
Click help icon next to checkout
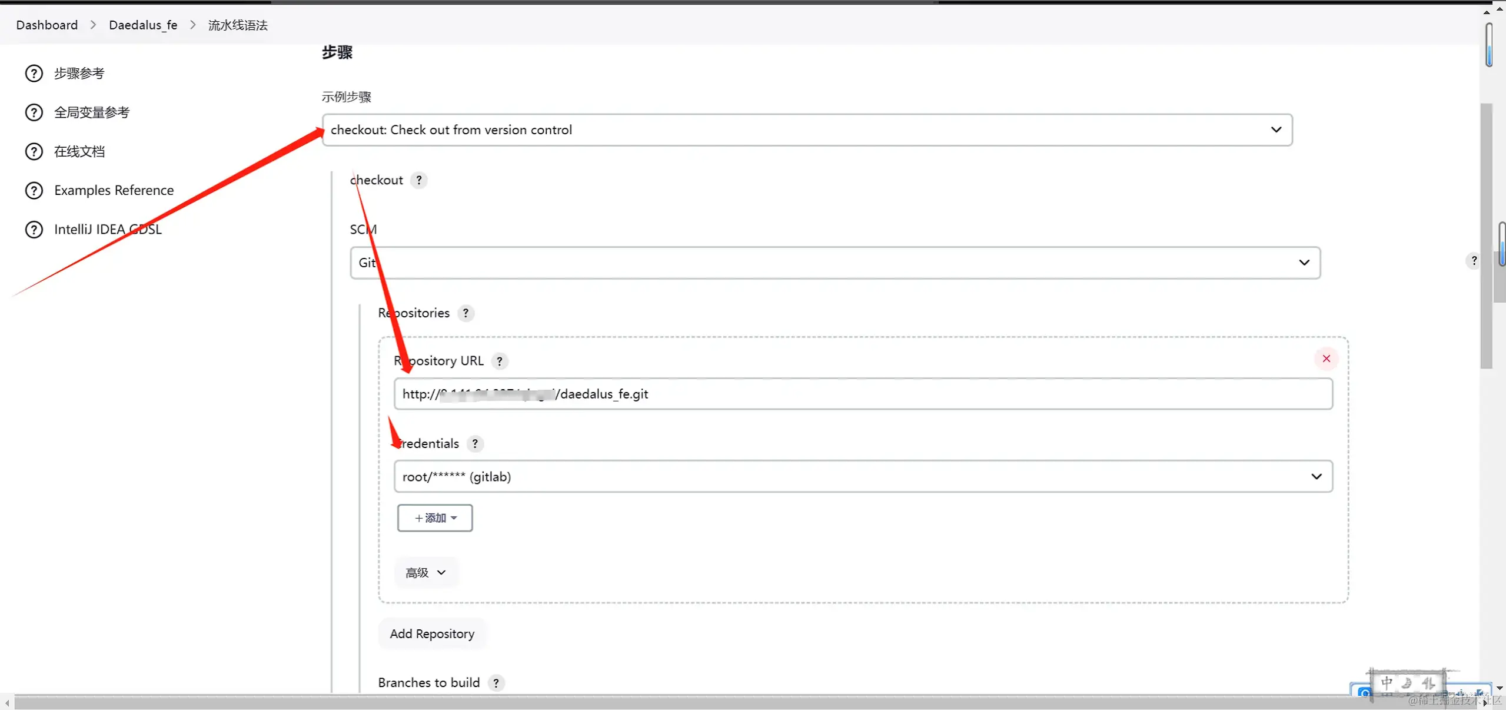(418, 180)
